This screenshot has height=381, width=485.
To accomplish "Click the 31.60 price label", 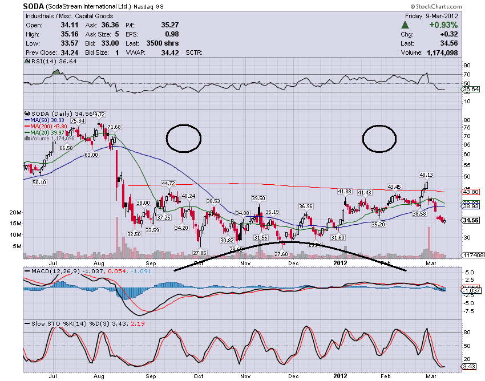I will [x=338, y=237].
